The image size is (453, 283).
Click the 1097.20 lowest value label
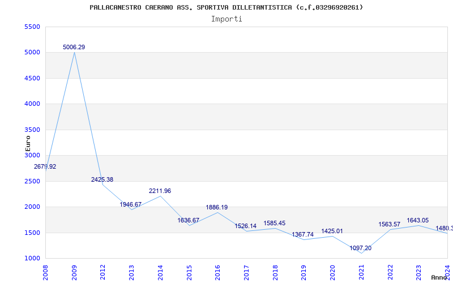point(361,248)
